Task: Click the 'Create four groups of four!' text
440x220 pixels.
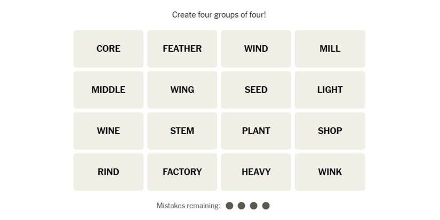Action: click(x=219, y=14)
